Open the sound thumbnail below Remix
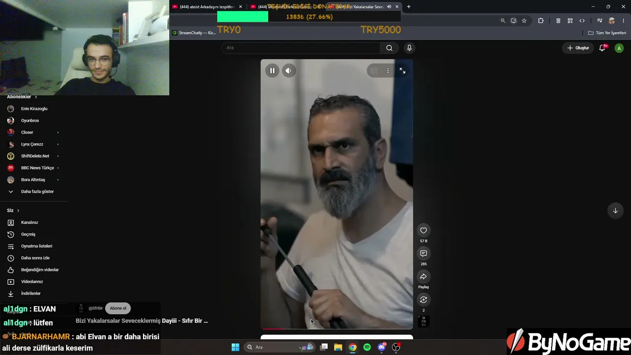The height and width of the screenshot is (355, 631). pos(423,321)
